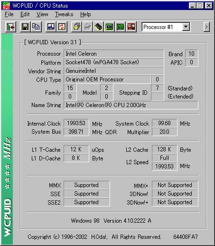This screenshot has width=215, height=246.
Task: Click the Family standard value '15'
Action: [70, 88]
